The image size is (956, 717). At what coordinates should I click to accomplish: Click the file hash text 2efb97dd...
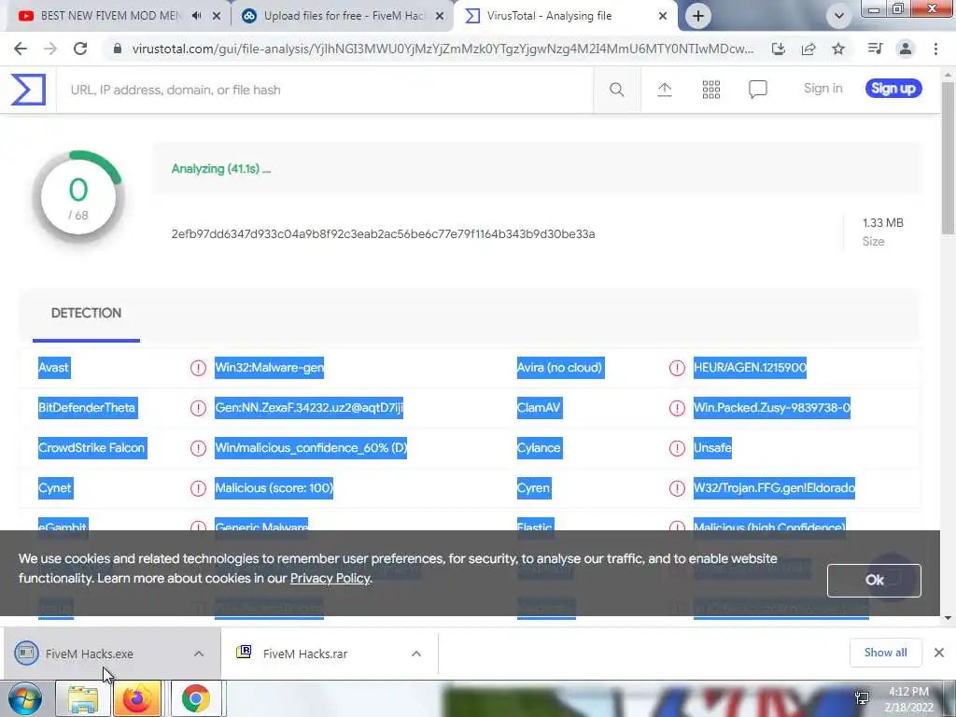click(383, 234)
